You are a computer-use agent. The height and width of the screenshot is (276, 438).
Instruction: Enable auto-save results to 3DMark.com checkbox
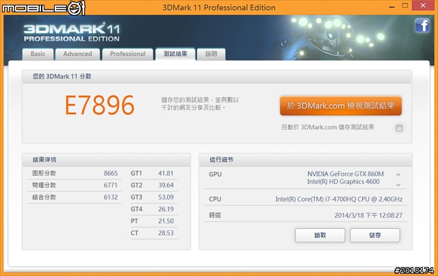(399, 128)
